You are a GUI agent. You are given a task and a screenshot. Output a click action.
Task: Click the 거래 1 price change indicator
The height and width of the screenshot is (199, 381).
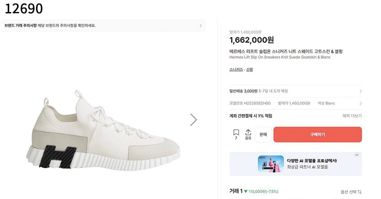click(261, 191)
